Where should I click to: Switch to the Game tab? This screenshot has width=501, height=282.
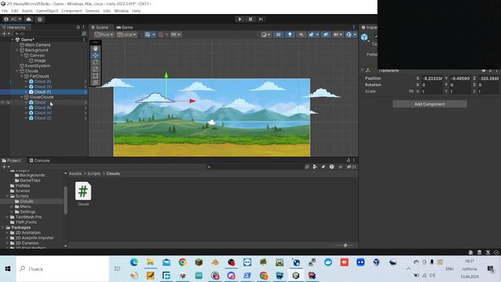coord(124,27)
